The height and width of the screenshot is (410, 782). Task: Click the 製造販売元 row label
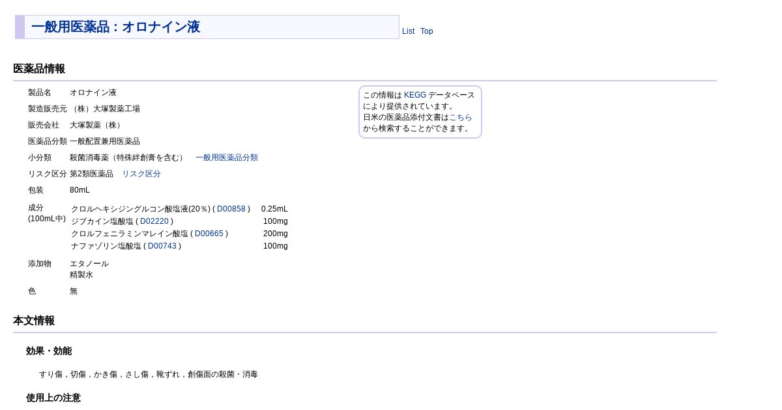48,109
